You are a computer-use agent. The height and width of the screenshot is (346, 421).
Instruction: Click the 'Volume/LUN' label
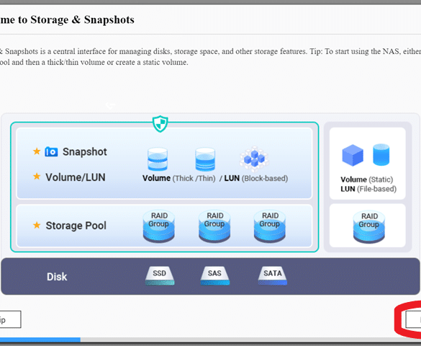coord(76,177)
